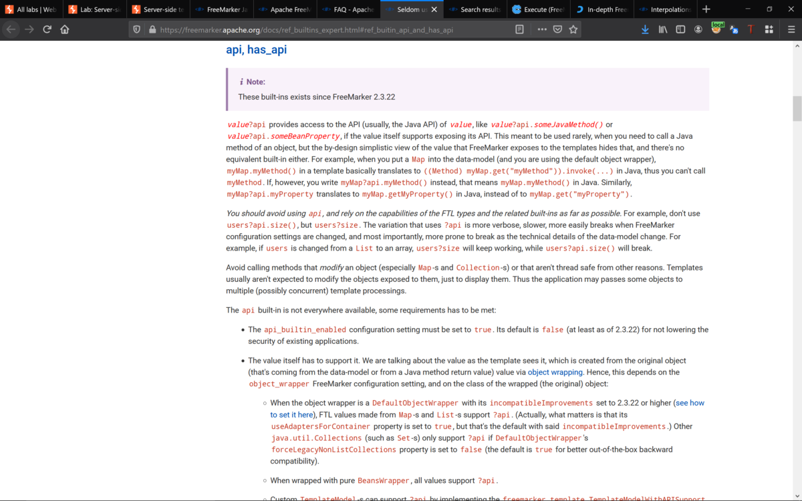Click the red T extension icon
Screen dimensions: 802x501
click(x=751, y=29)
